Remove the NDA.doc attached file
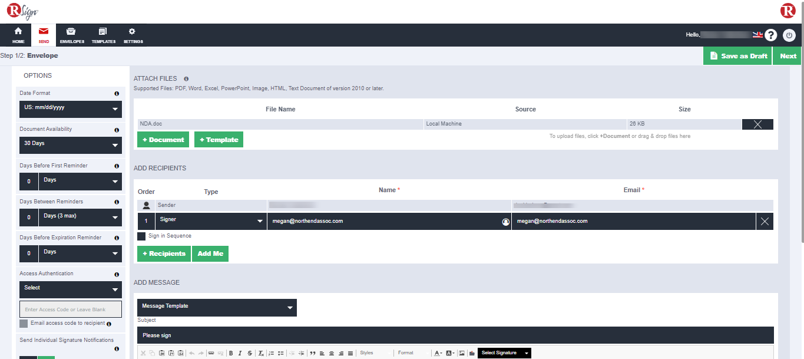Image resolution: width=804 pixels, height=359 pixels. pos(757,124)
